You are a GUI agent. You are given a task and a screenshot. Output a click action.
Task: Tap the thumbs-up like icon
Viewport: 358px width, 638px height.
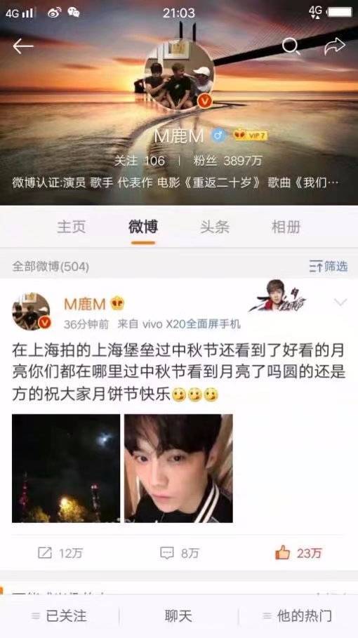coord(282,552)
